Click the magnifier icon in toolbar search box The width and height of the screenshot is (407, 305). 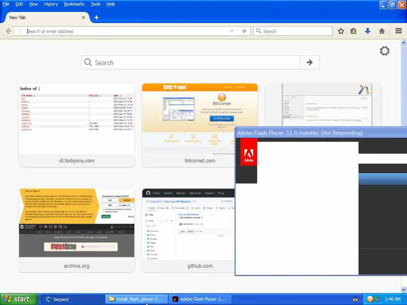(258, 31)
